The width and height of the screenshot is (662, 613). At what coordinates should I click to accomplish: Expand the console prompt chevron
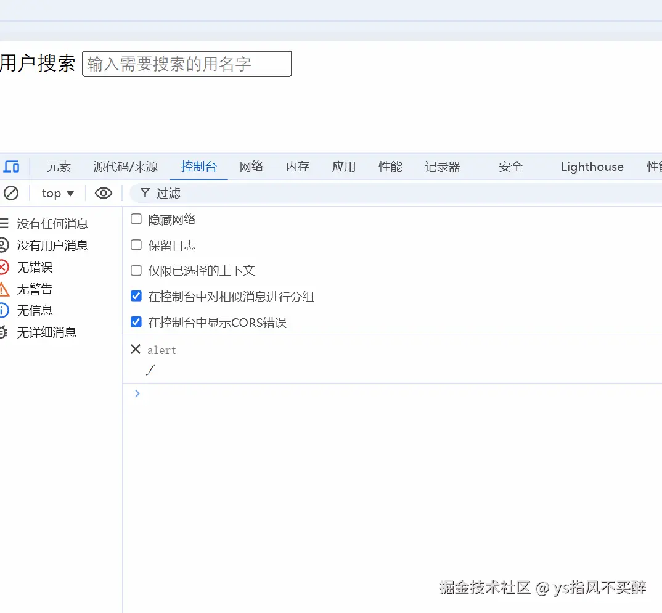click(137, 393)
